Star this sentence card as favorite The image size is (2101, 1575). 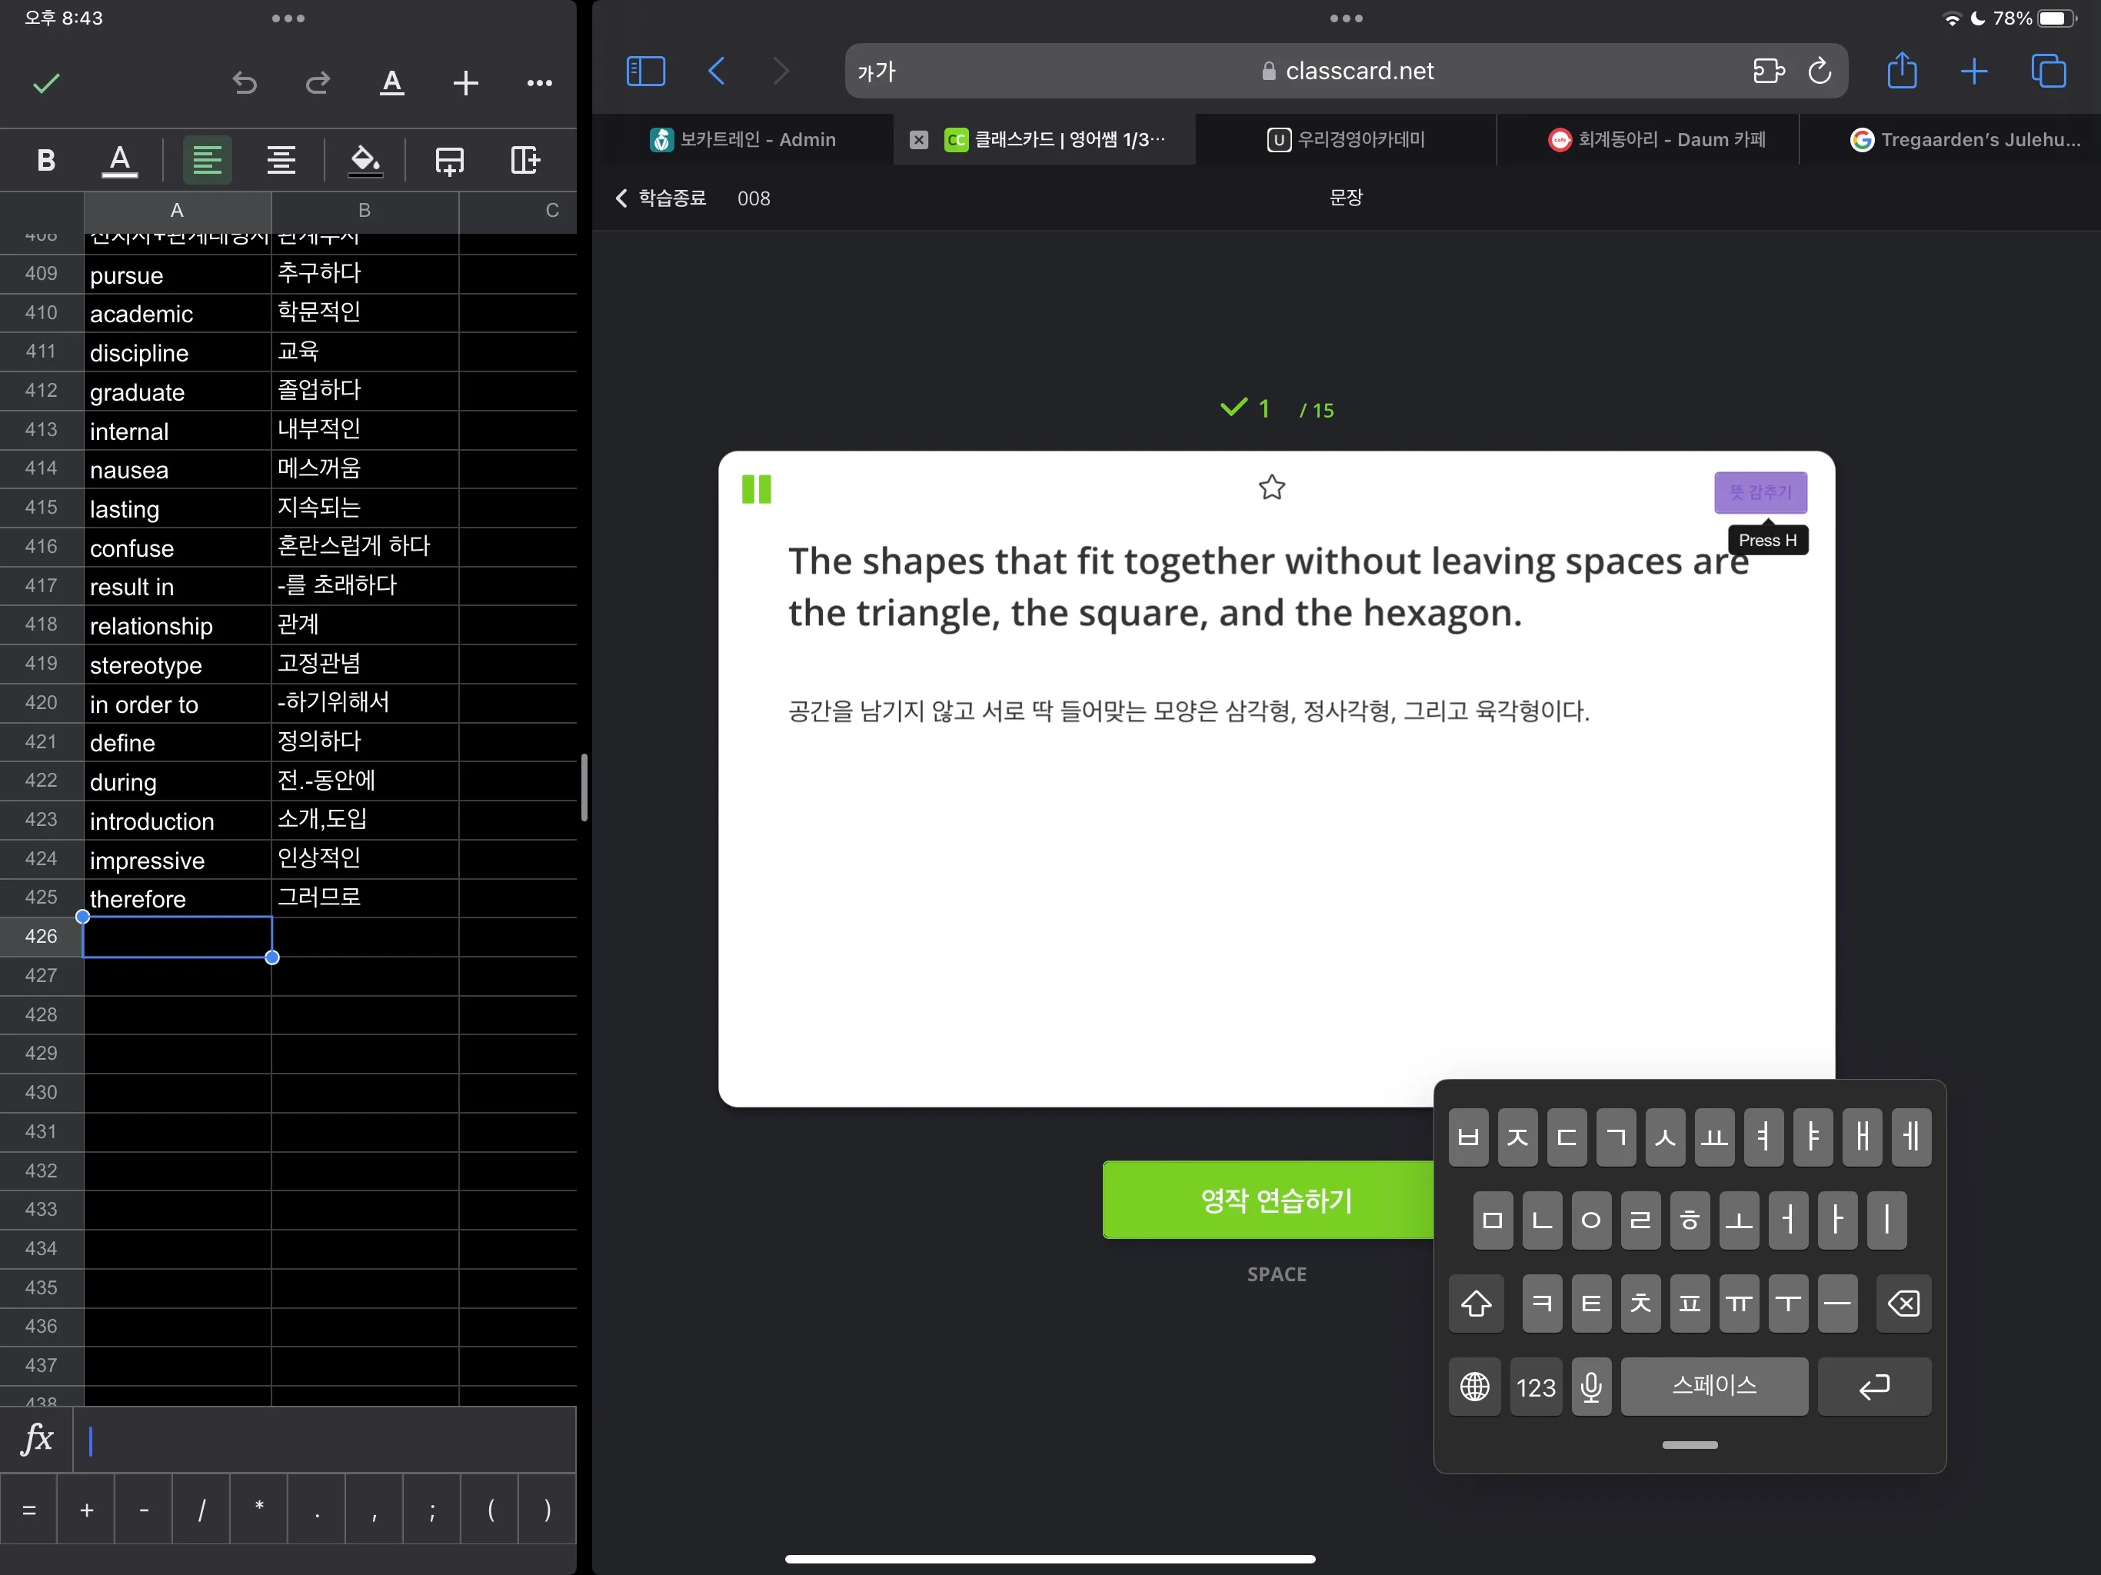[x=1271, y=488]
